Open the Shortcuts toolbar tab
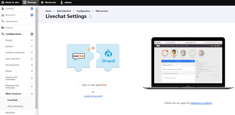The image size is (235, 115). [x=48, y=2]
